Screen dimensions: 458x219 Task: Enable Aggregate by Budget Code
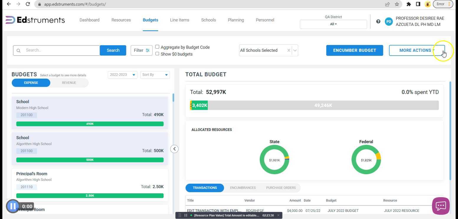point(157,47)
